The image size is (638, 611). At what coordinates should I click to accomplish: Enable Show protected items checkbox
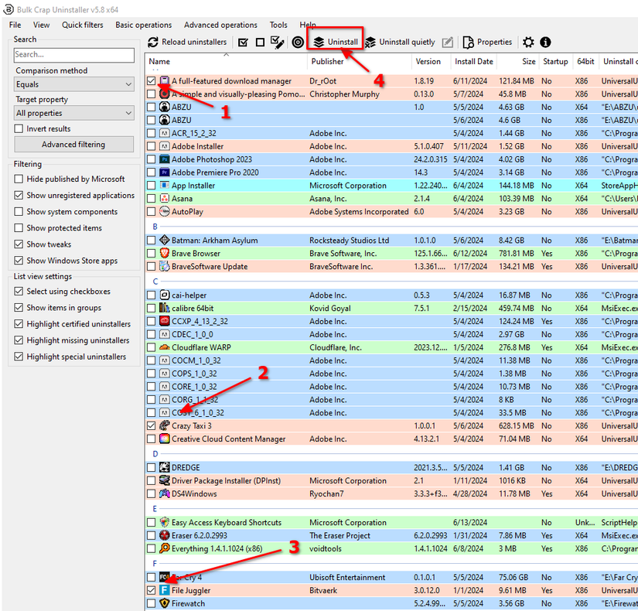pos(19,227)
